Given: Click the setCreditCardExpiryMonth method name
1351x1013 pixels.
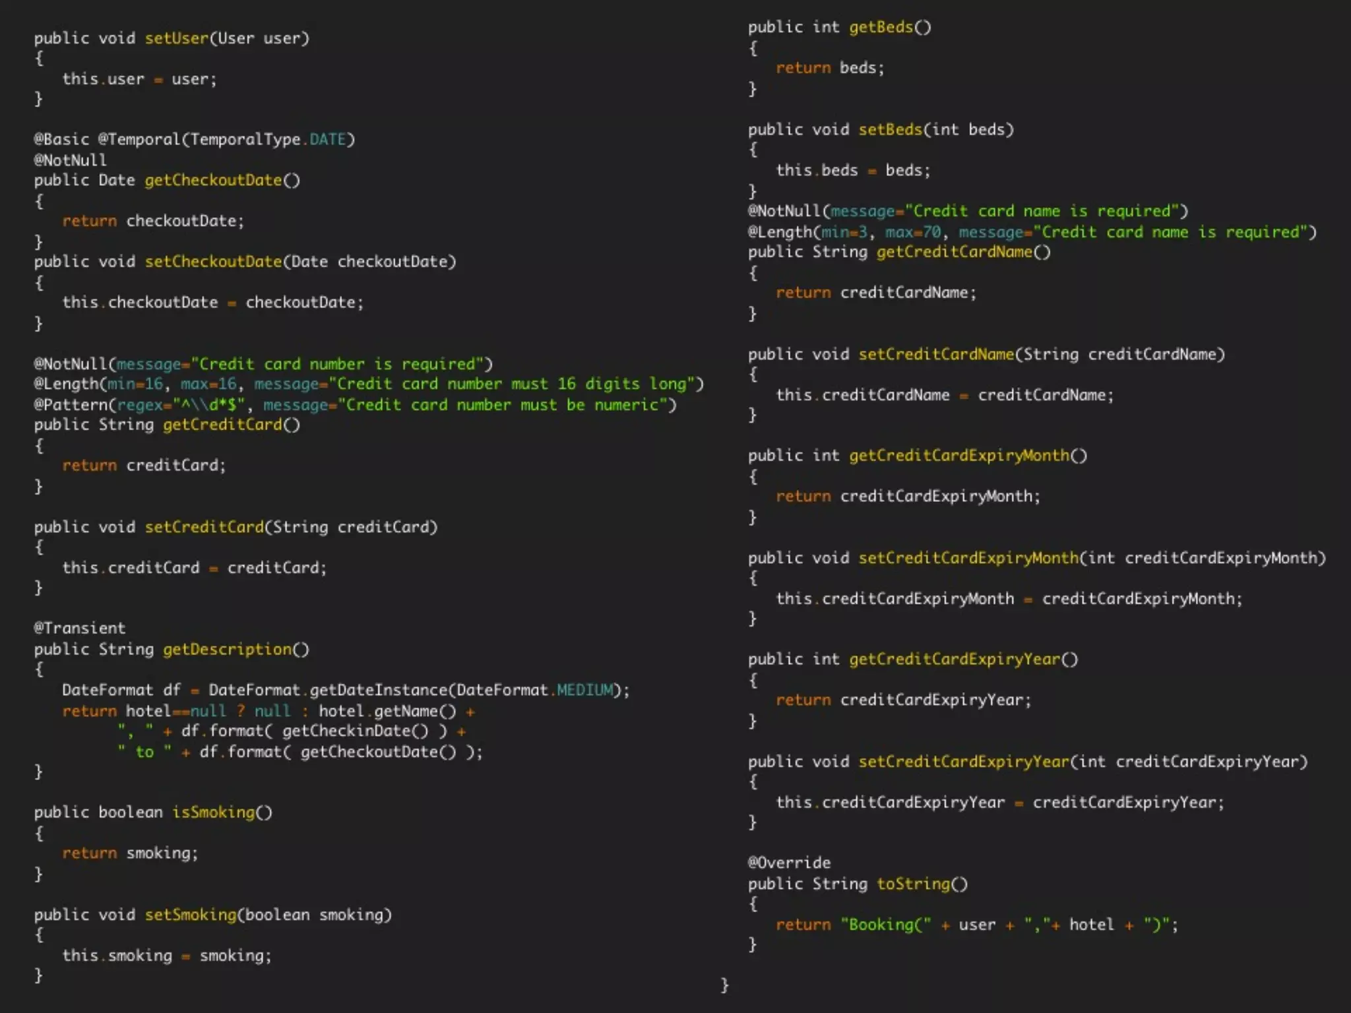Looking at the screenshot, I should pyautogui.click(x=968, y=558).
